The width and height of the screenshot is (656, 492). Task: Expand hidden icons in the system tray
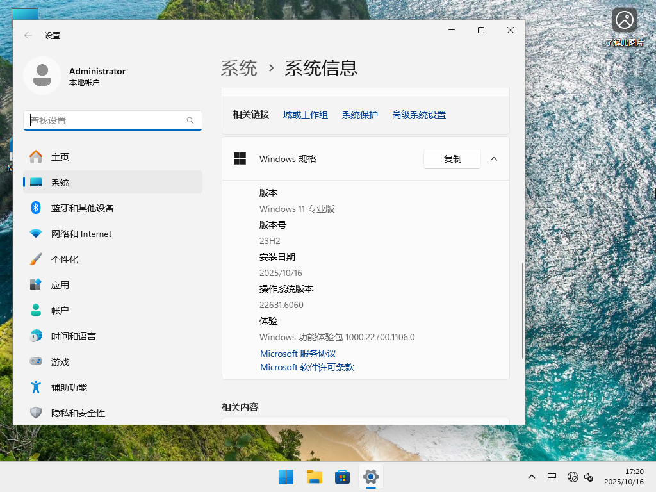click(x=532, y=477)
